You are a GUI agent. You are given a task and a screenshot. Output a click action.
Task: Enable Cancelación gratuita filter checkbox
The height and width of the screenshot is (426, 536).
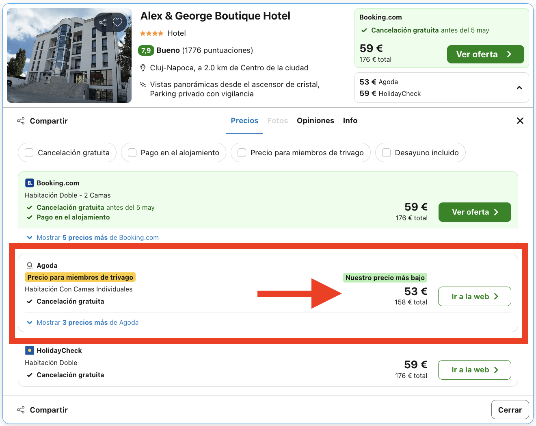(29, 152)
